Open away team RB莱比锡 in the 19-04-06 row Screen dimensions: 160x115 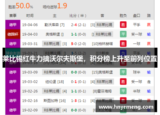coord(104,25)
